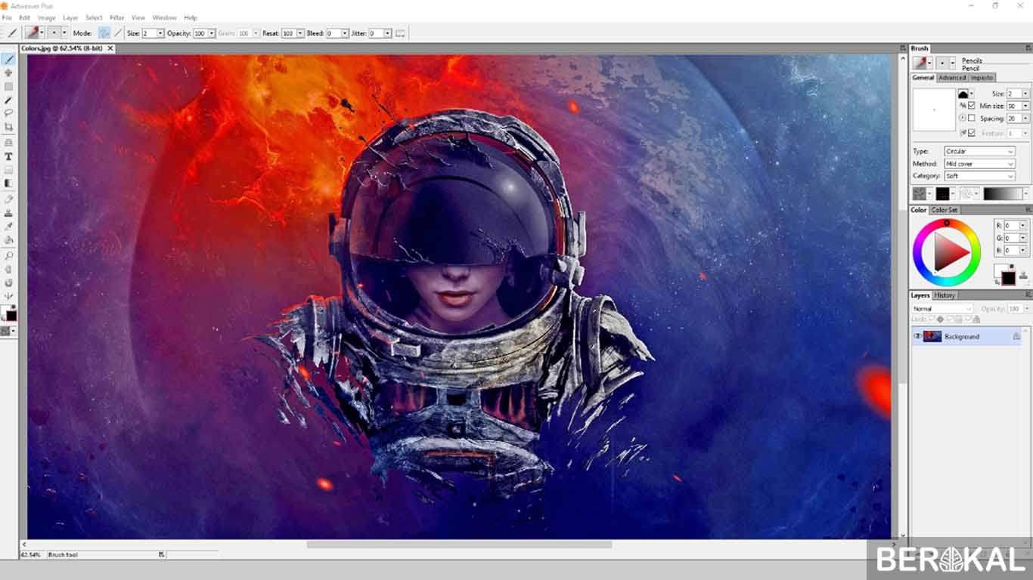Click the Size field in options bar
1033x580 pixels.
(x=149, y=33)
